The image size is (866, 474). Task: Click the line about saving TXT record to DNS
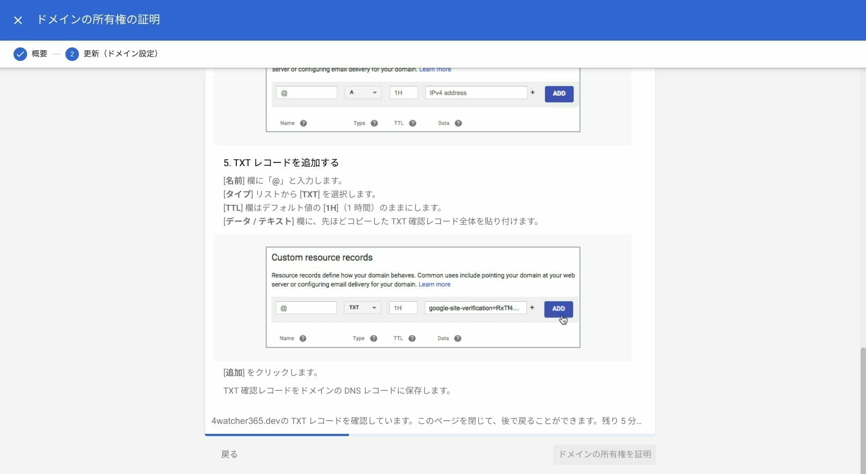click(337, 390)
